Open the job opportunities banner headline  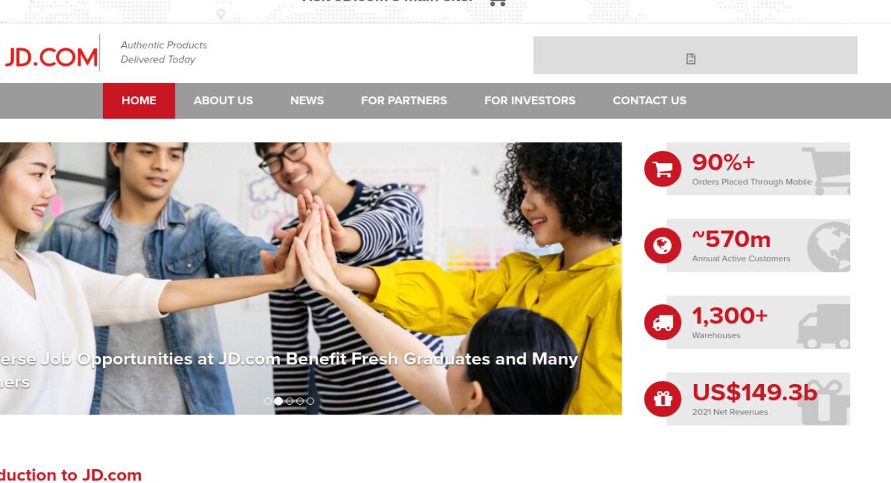(x=288, y=370)
